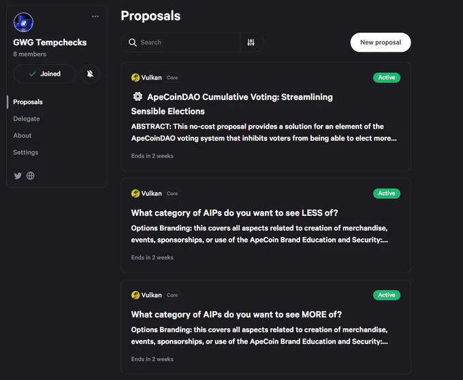Focus the proposals Search field
Screen dimensions: 463x380
click(x=180, y=42)
